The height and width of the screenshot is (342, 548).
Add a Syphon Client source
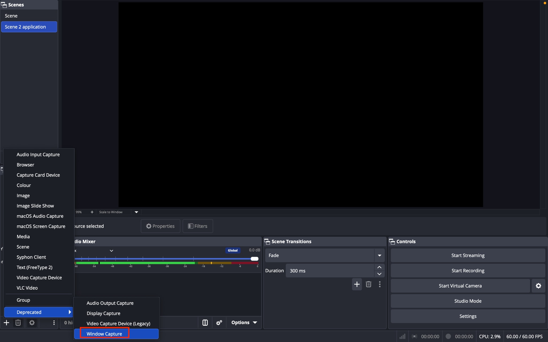(39, 257)
